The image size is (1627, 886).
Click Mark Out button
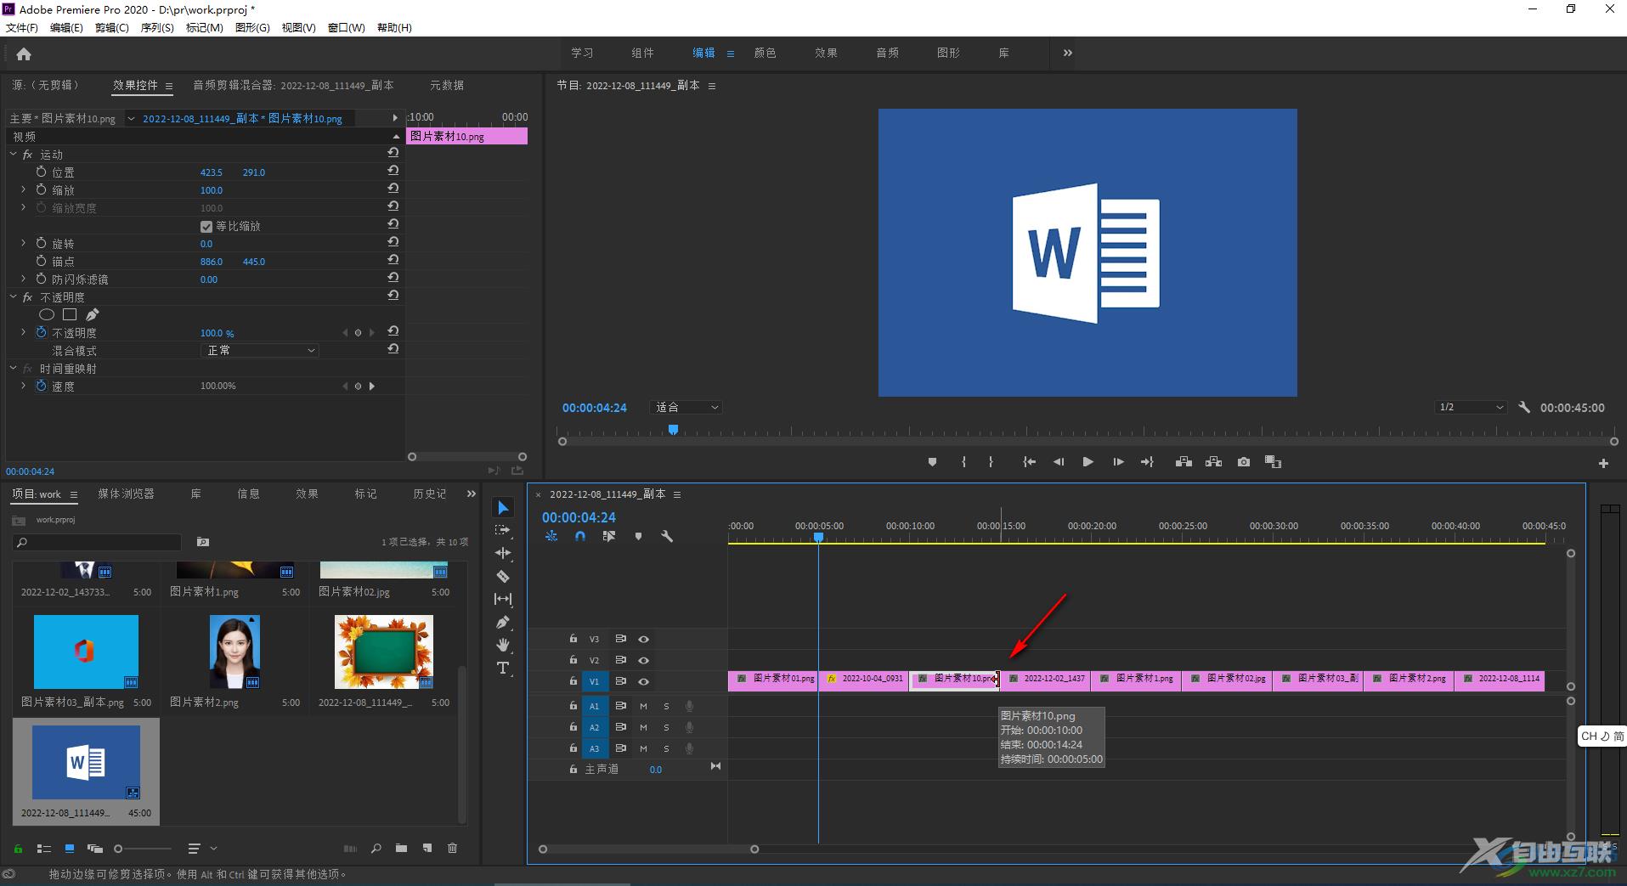991,462
